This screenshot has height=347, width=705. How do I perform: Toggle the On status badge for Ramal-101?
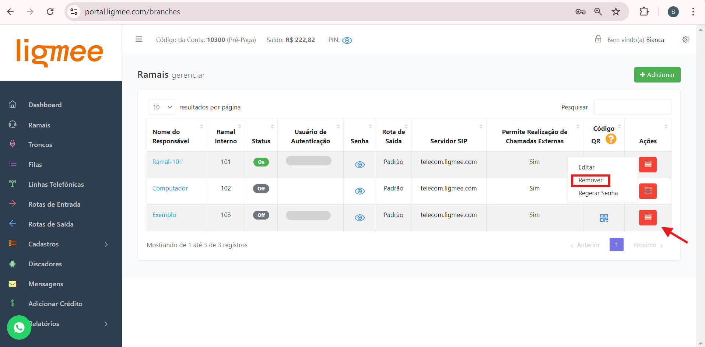261,162
